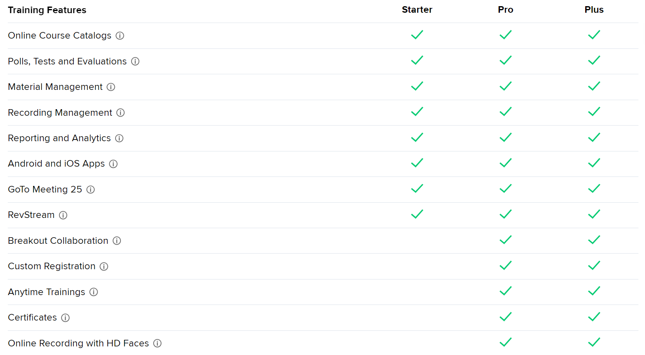Open Android and iOS Apps info icon

tap(114, 164)
